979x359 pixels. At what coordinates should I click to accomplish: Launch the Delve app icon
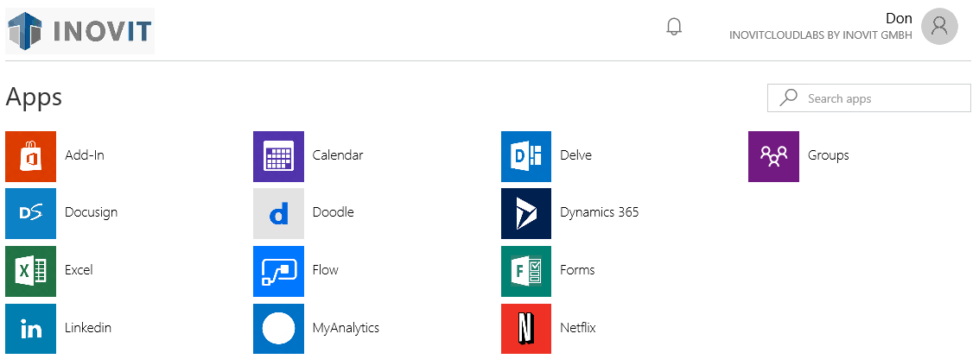click(x=526, y=156)
